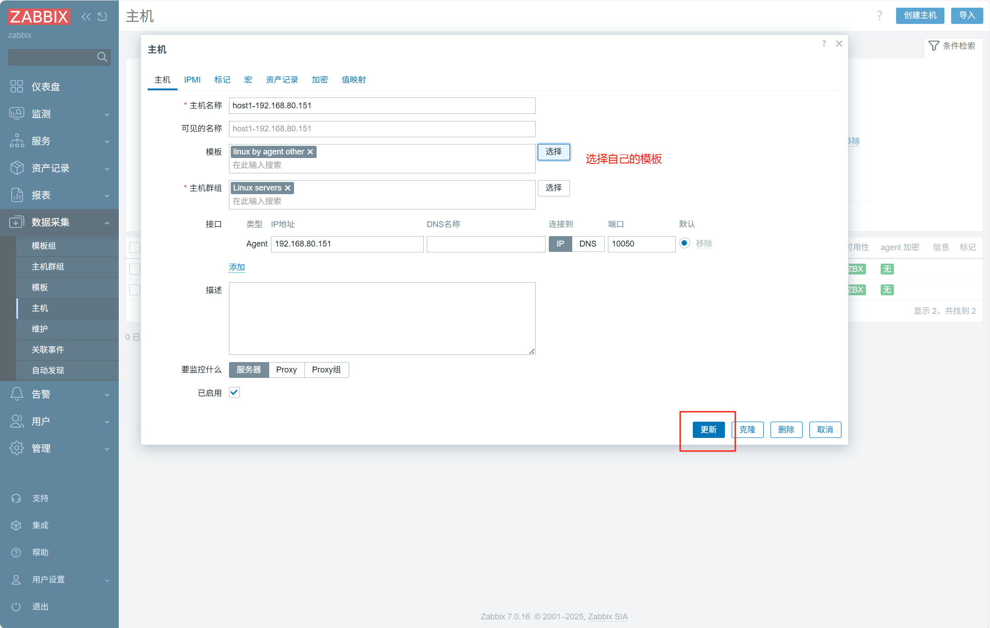Click the page help question mark icon
990x628 pixels.
tap(879, 16)
